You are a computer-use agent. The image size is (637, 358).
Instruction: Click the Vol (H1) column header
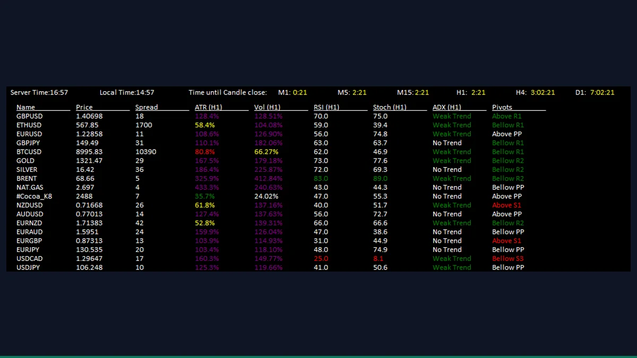click(x=268, y=107)
